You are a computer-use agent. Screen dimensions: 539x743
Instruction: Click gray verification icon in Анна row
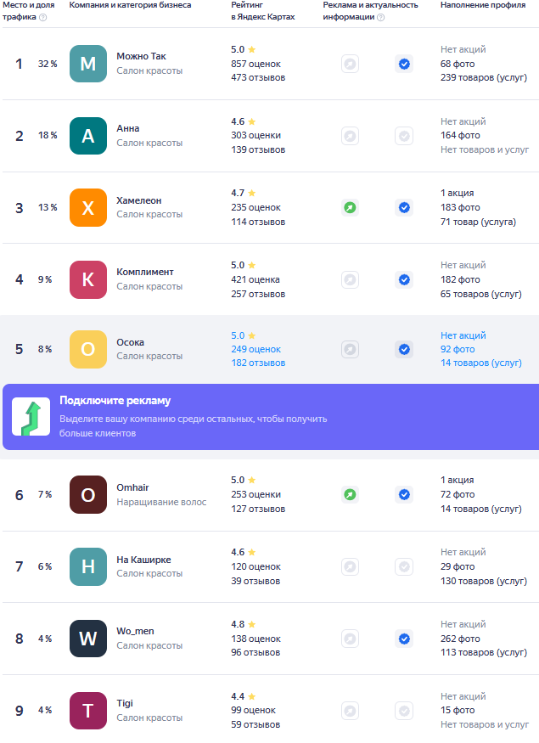coord(404,136)
